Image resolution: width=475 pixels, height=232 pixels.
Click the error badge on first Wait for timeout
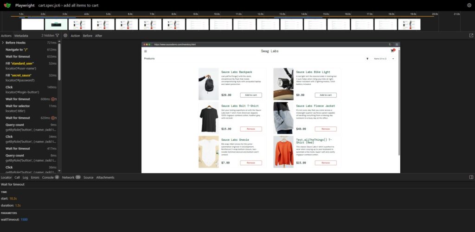click(x=54, y=99)
